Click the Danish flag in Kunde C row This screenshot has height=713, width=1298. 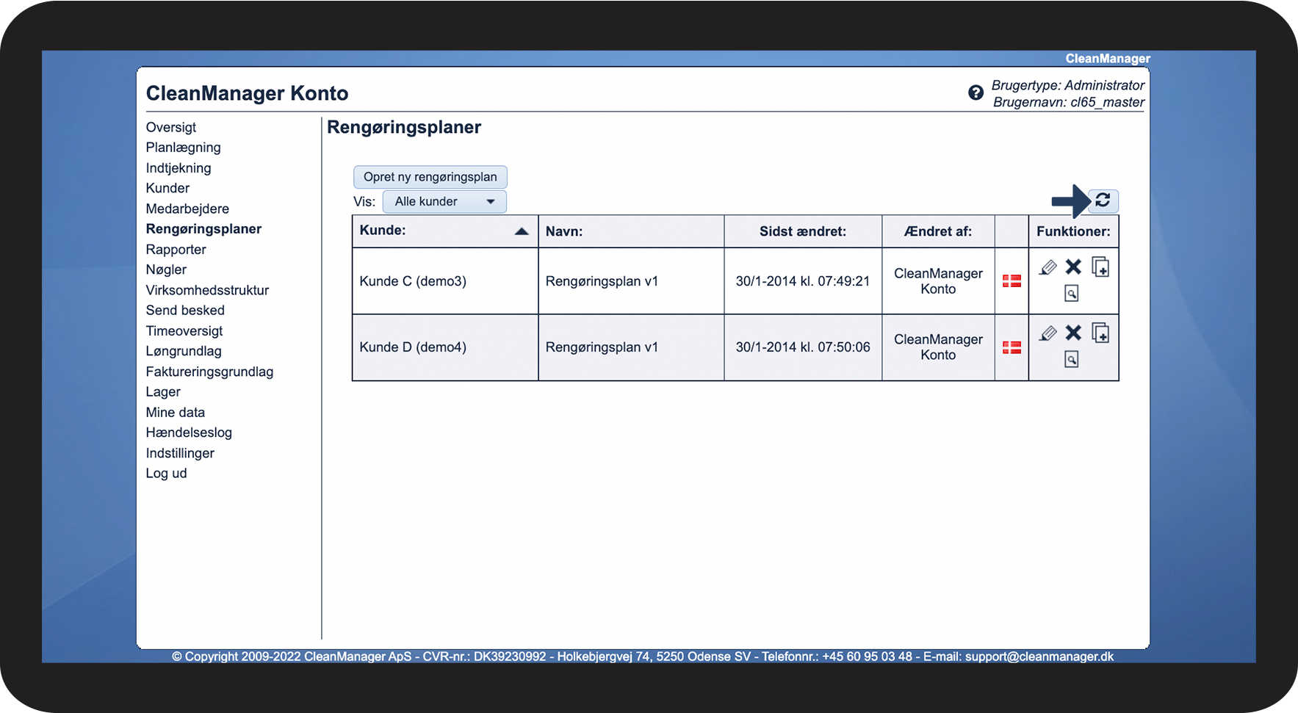[1012, 281]
